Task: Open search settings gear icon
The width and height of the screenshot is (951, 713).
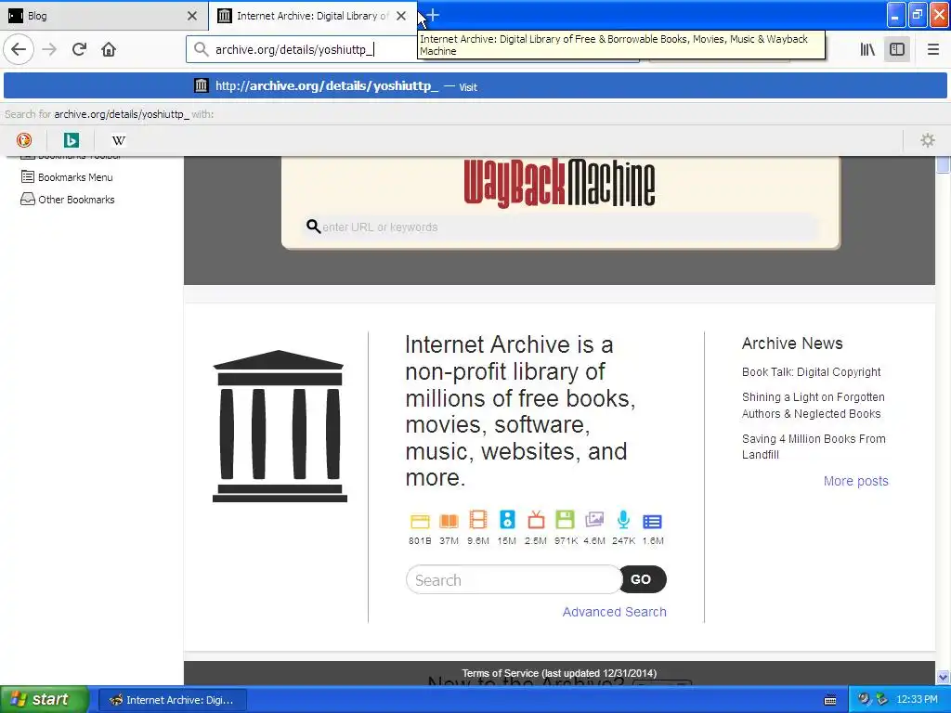Action: point(928,140)
